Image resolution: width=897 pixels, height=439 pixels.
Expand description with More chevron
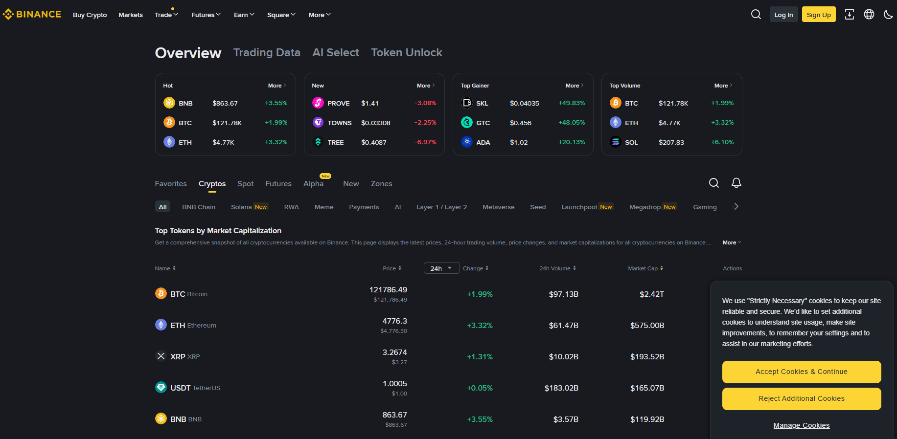click(732, 242)
